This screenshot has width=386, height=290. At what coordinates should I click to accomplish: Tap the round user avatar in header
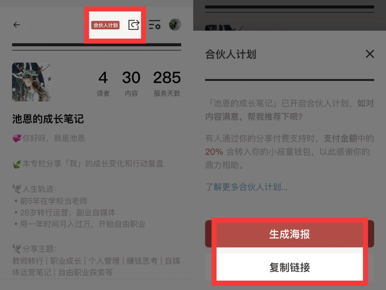point(175,24)
